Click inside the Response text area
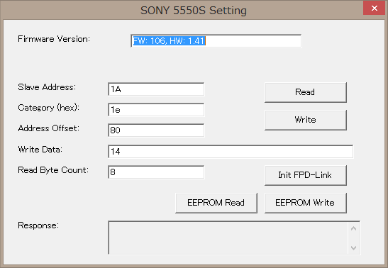Viewport: 388px width, 268px height. coord(228,238)
